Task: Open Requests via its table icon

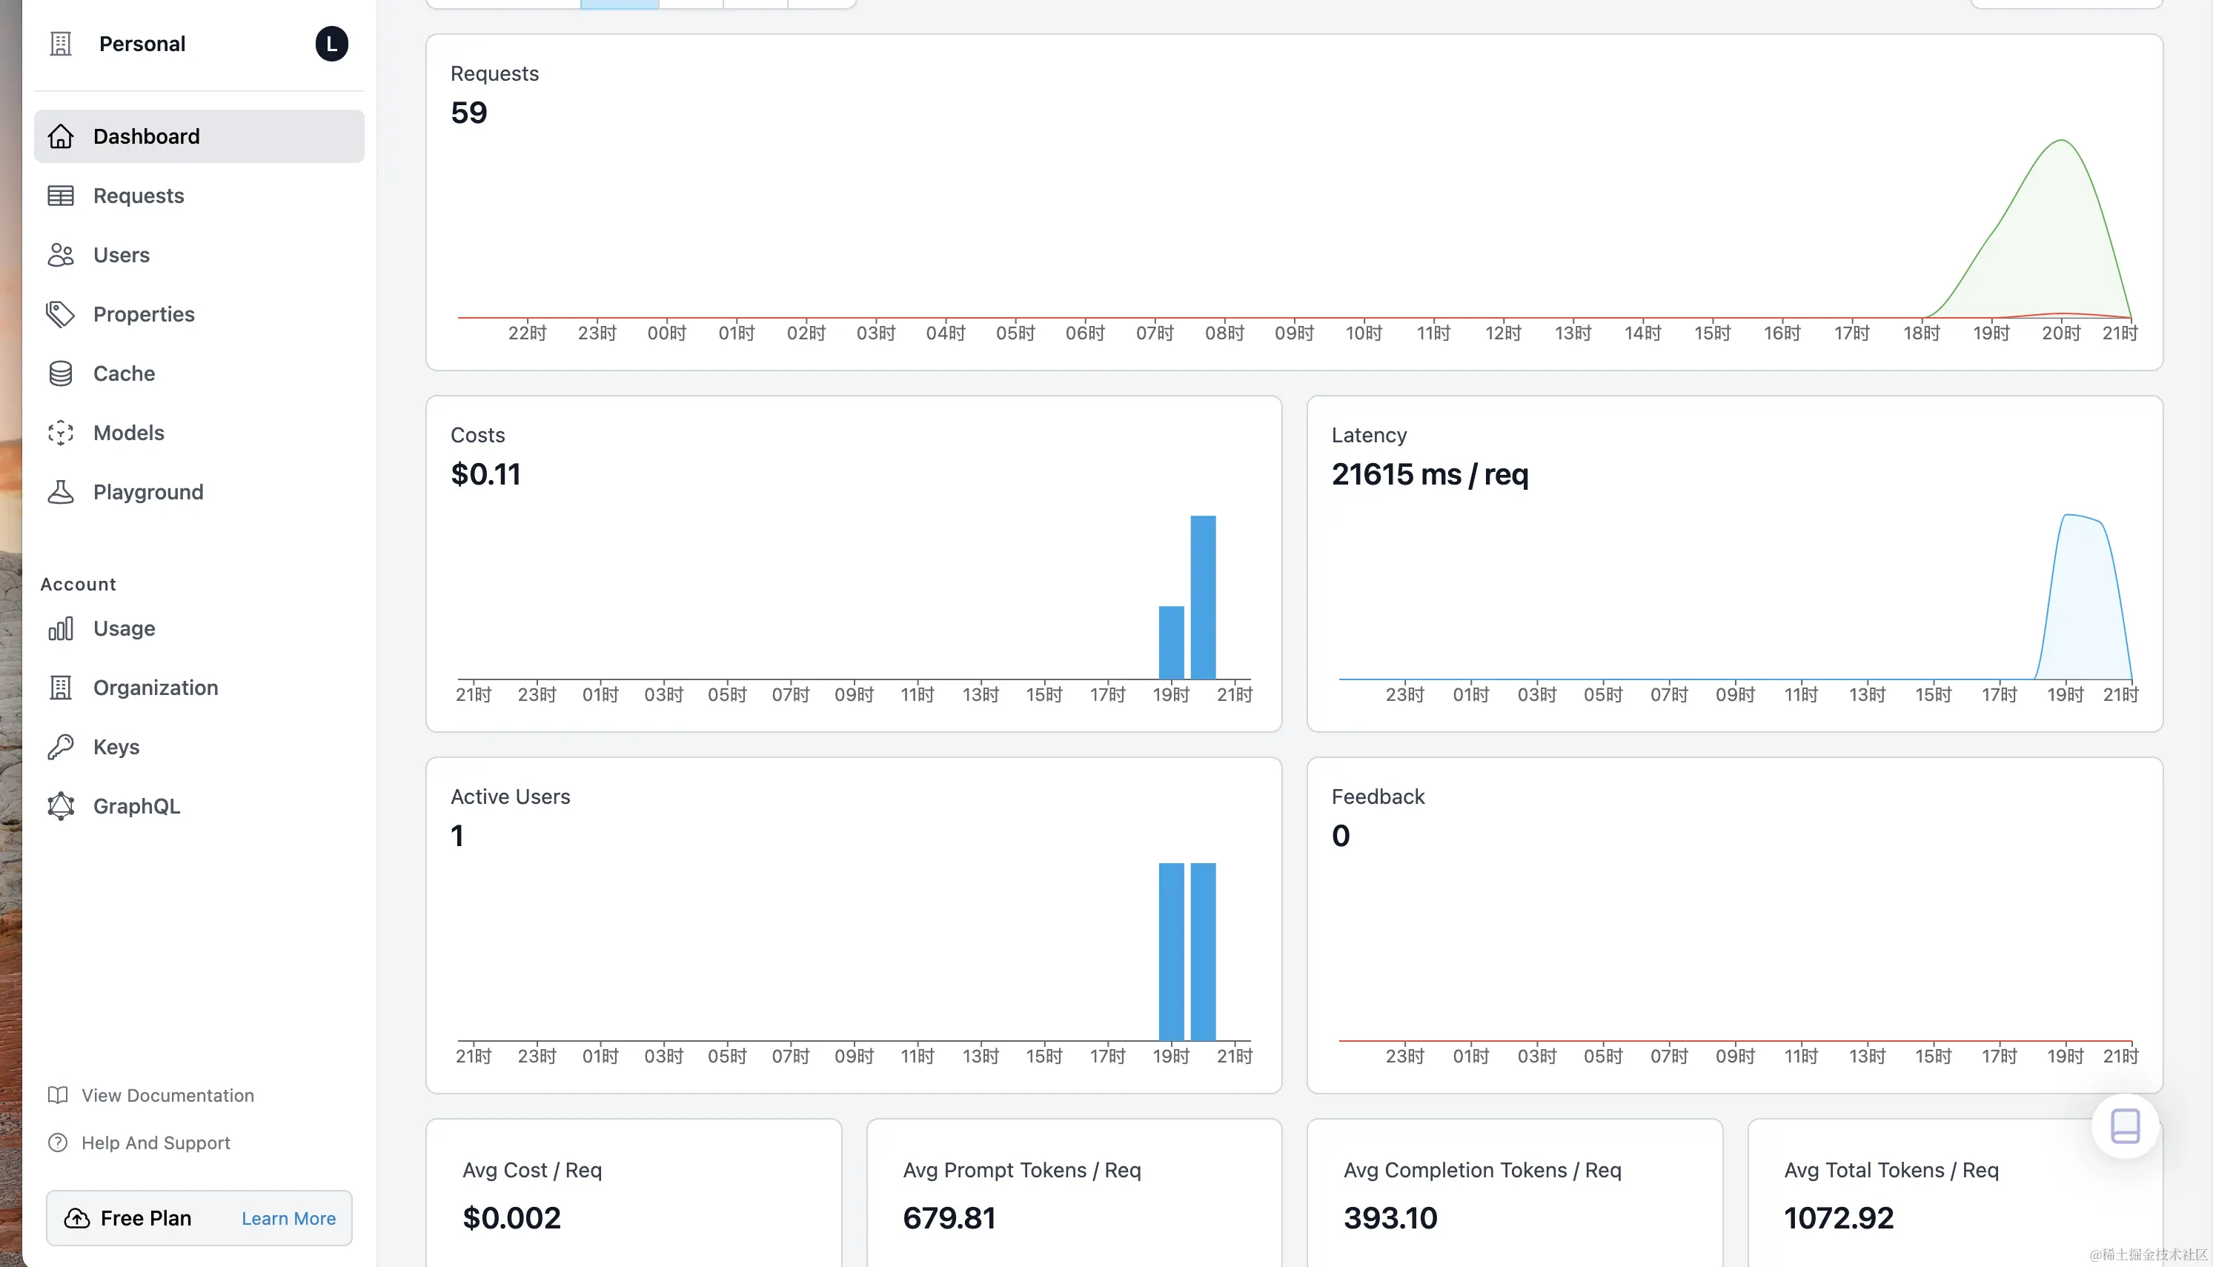Action: (x=60, y=196)
